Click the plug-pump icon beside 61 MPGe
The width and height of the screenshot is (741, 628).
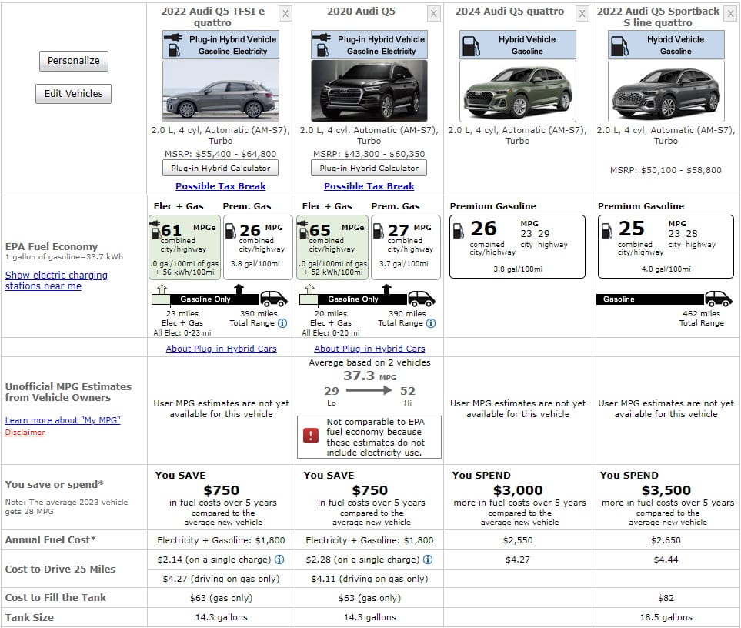click(155, 229)
